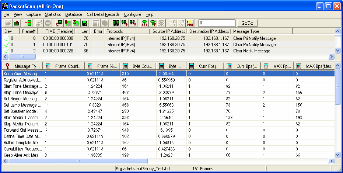The height and width of the screenshot is (173, 343).
Task: Open the Statistics menu
Action: (x=53, y=14)
